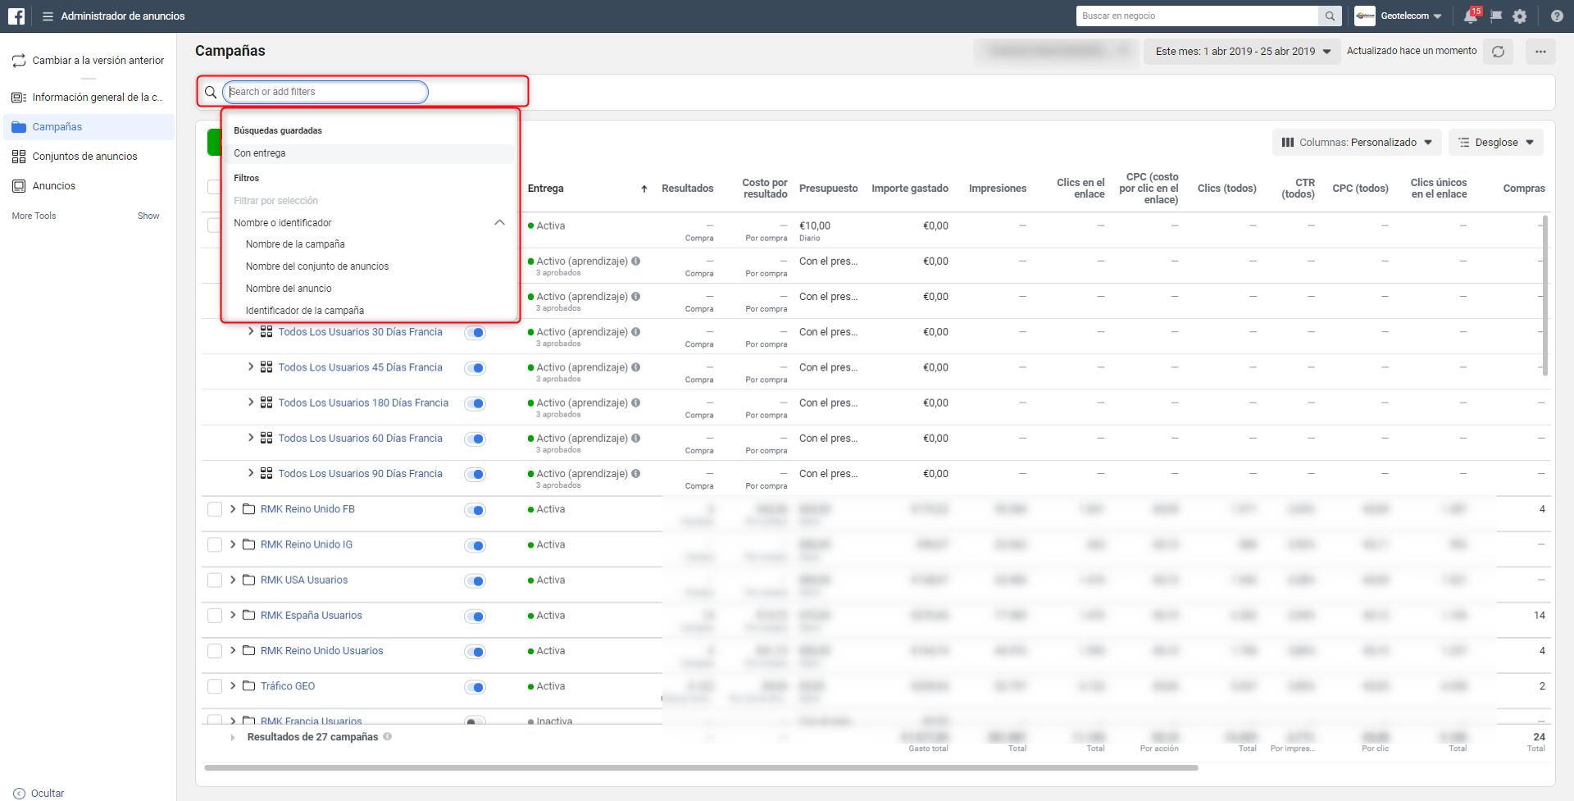The width and height of the screenshot is (1574, 801).
Task: Select saved search Con entrega
Action: [x=371, y=153]
